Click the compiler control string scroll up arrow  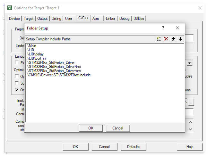coord(190,122)
